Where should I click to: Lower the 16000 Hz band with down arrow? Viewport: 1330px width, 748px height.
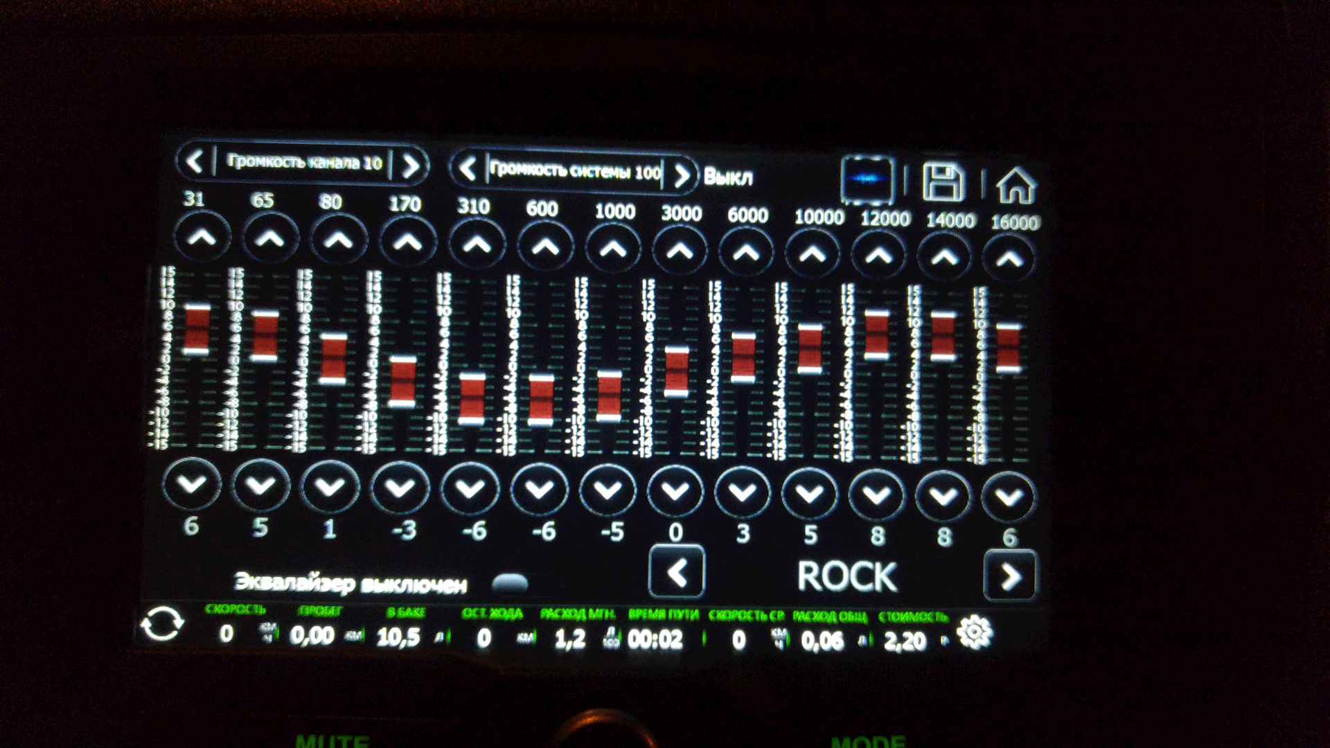(x=1009, y=496)
